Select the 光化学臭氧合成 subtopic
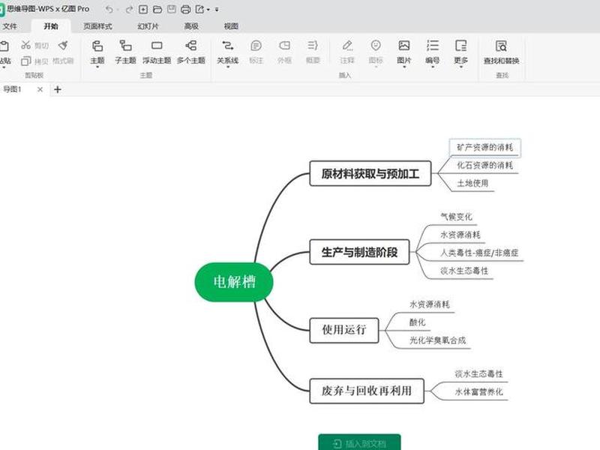600x450 pixels. click(x=438, y=340)
